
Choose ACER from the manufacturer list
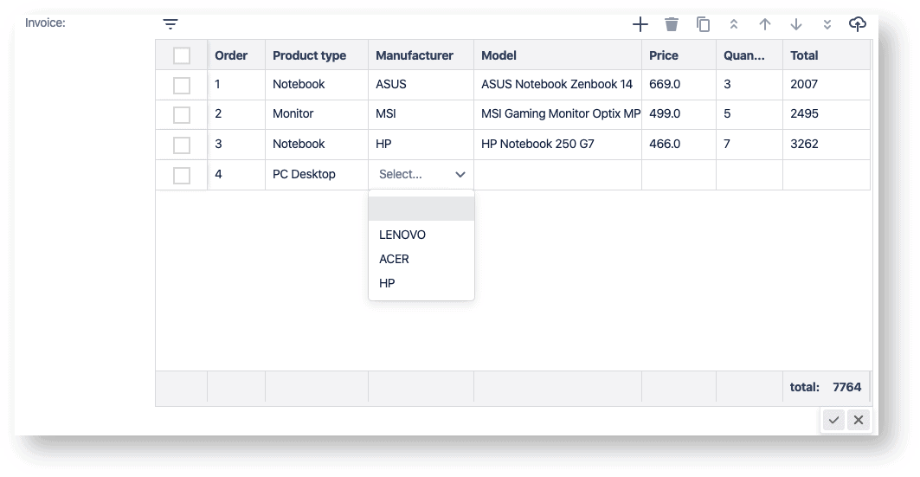point(421,259)
